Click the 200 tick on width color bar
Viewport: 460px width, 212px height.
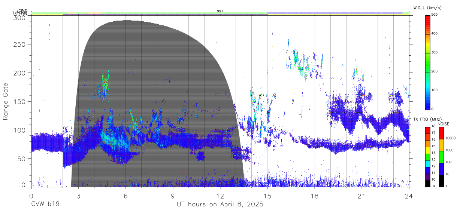coord(435,71)
